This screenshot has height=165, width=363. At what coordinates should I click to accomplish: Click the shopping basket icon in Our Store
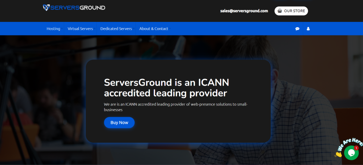[x=280, y=11]
